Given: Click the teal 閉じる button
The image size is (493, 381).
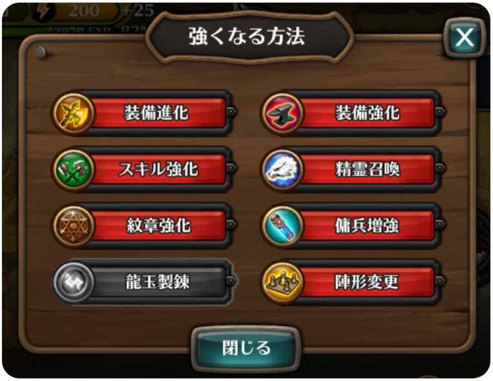Looking at the screenshot, I should coord(246,348).
